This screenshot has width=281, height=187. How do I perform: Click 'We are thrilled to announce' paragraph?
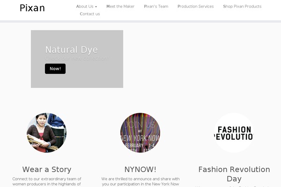click(140, 182)
